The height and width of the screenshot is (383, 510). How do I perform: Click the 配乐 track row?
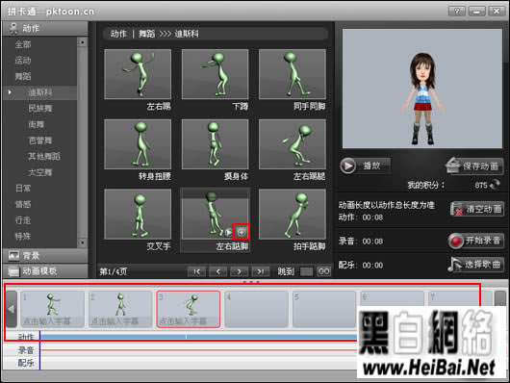click(x=198, y=363)
